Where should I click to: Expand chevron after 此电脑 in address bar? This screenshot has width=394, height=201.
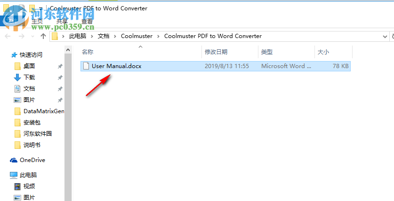tap(92, 36)
